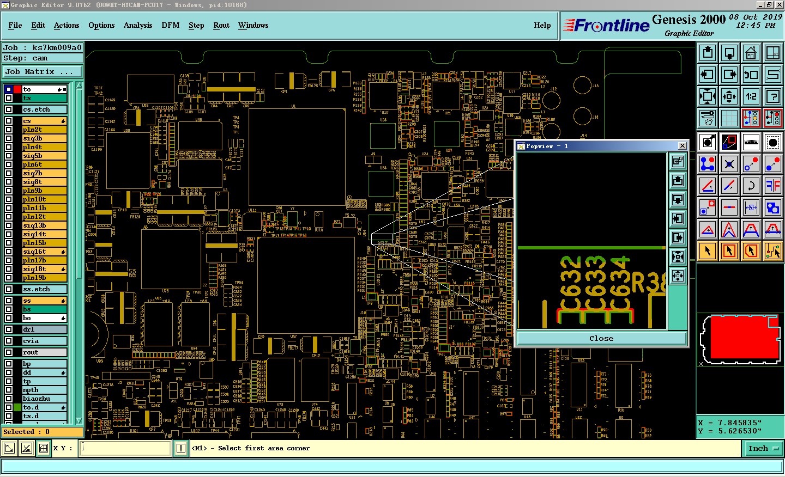
Task: Click the X Y coordinate input field
Action: click(126, 448)
